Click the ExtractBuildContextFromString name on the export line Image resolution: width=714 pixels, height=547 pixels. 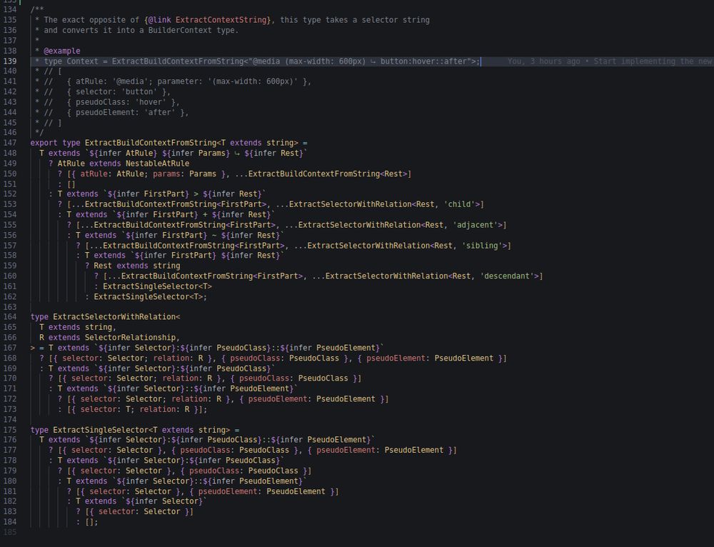tap(150, 143)
